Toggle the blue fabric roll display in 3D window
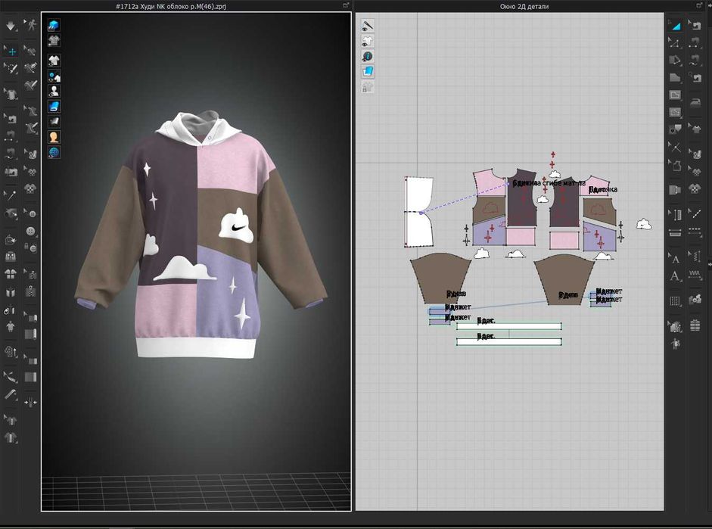This screenshot has width=712, height=529. click(x=54, y=106)
